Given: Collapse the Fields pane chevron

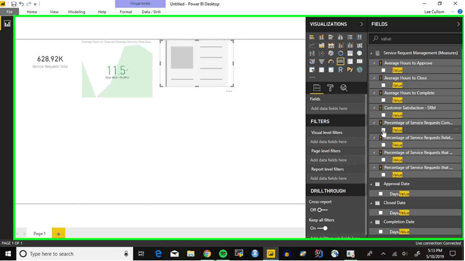Looking at the screenshot, I should coord(458,24).
